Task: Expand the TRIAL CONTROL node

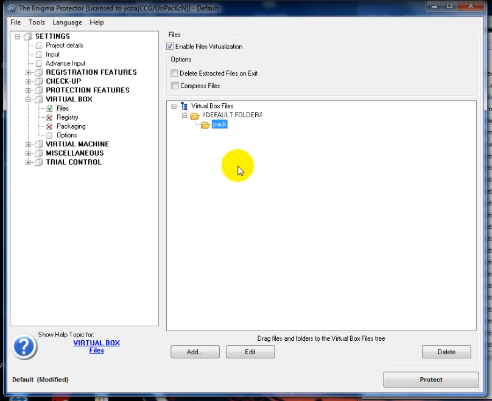Action: pos(28,163)
